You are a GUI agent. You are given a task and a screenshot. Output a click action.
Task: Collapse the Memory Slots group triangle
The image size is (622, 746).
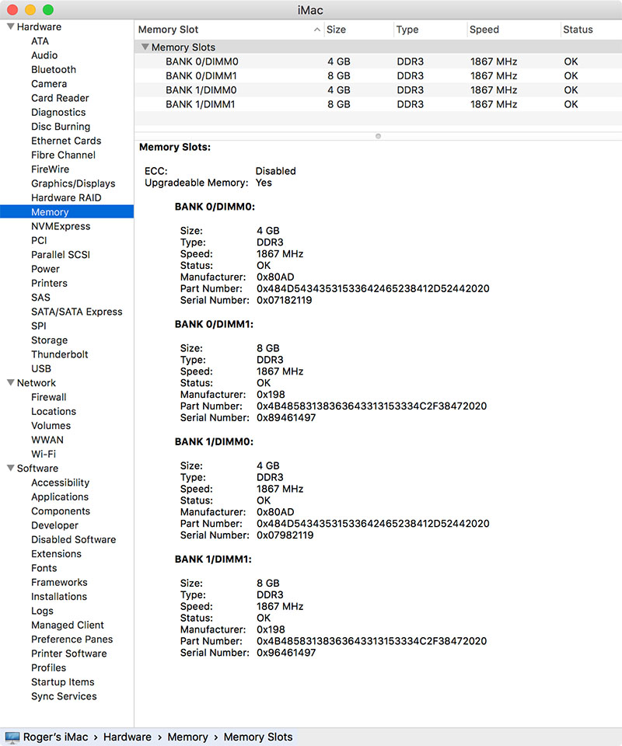click(145, 47)
